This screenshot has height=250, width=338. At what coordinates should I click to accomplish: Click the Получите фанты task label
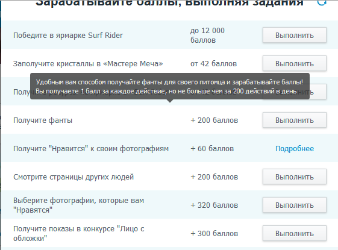pos(43,120)
